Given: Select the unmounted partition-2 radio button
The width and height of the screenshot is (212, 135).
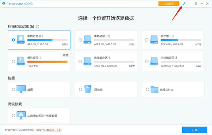Looking at the screenshot, I should pyautogui.click(x=147, y=61).
